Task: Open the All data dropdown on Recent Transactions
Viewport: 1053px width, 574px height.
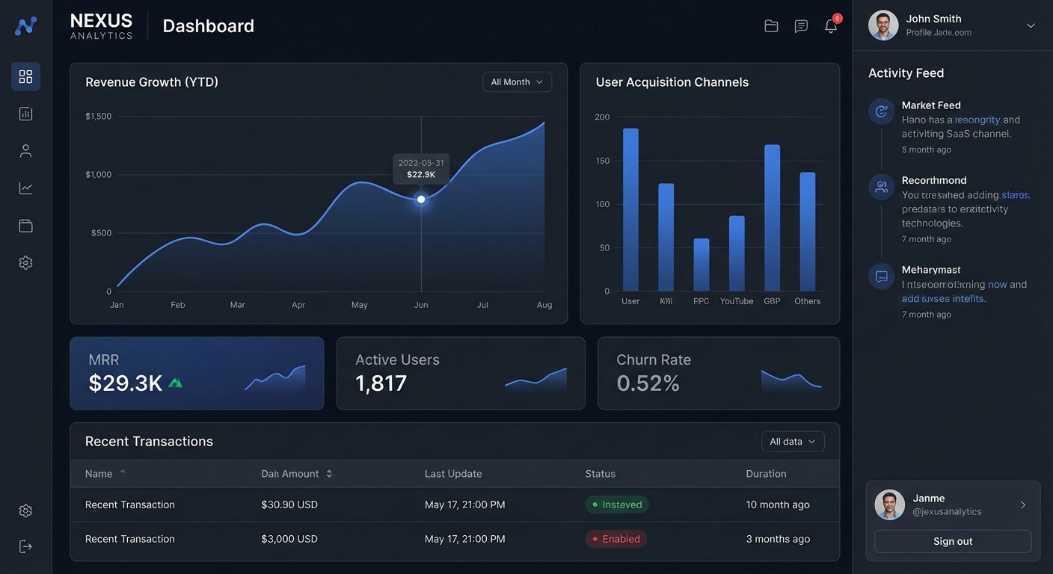Action: [793, 441]
